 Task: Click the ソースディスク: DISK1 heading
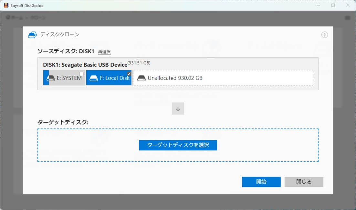[66, 51]
